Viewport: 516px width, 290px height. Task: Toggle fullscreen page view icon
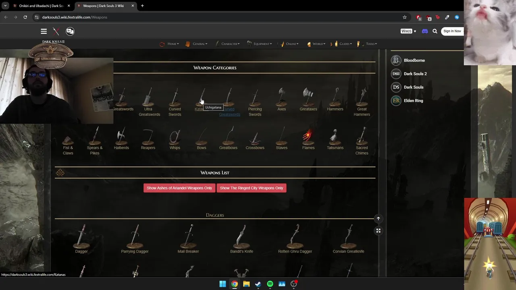[x=378, y=230]
